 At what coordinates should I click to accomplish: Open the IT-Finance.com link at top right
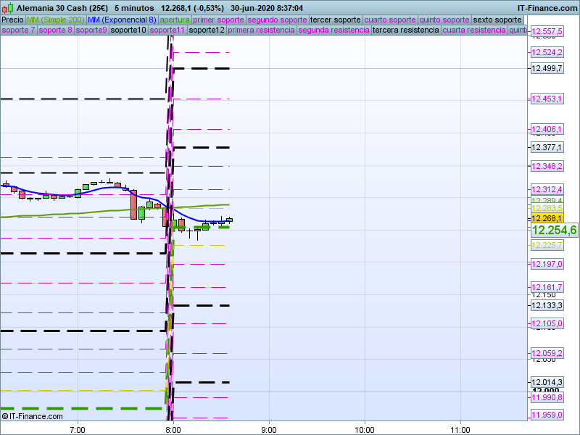[x=547, y=7]
